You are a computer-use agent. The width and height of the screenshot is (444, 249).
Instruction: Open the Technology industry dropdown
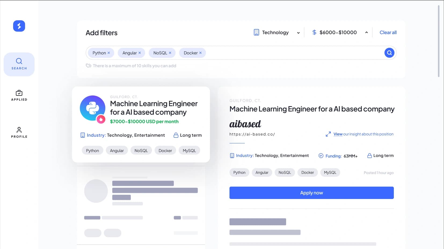coord(277,32)
